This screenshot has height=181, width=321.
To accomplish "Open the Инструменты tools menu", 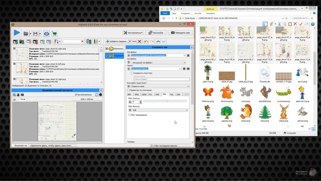I will click(x=133, y=33).
